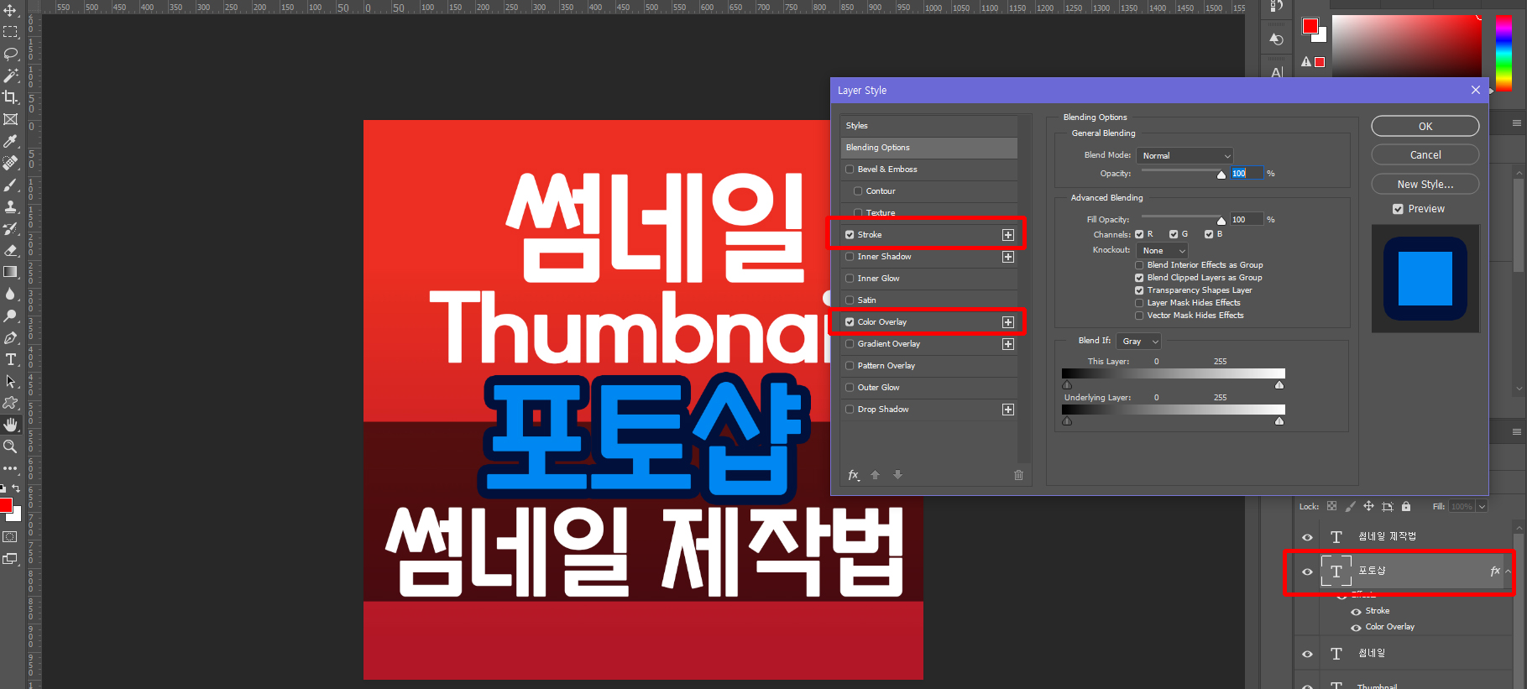1527x689 pixels.
Task: Select the Zoom tool
Action: [x=10, y=446]
